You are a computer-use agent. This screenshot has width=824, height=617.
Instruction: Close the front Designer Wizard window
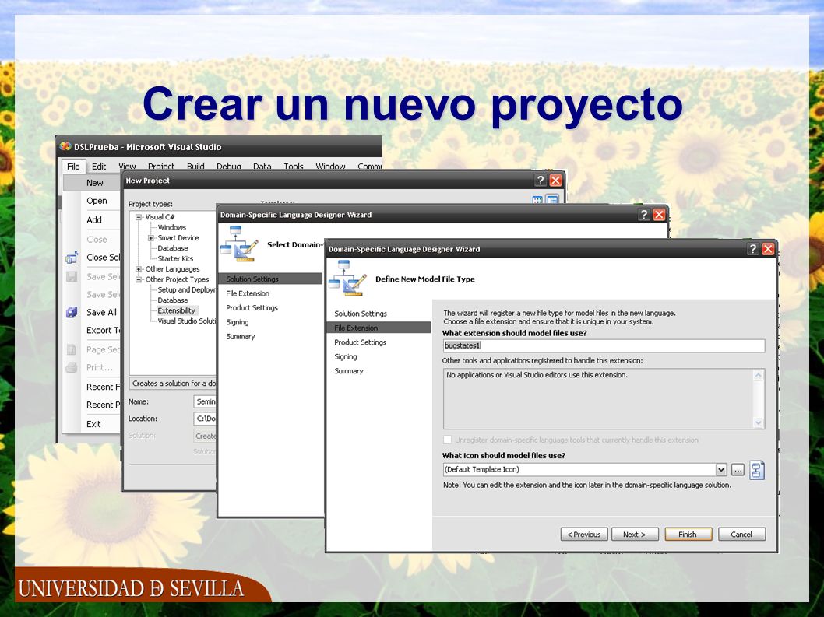coord(768,249)
